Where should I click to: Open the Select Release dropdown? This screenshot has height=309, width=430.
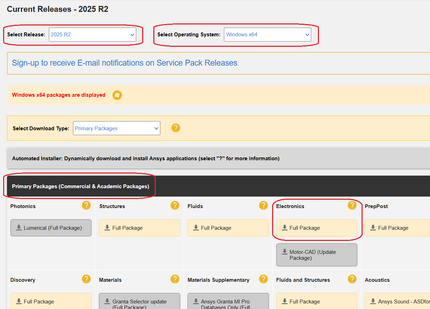click(x=92, y=35)
